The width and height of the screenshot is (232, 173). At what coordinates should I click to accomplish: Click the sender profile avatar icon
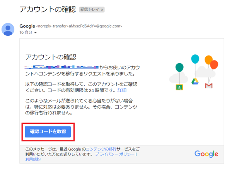point(8,29)
